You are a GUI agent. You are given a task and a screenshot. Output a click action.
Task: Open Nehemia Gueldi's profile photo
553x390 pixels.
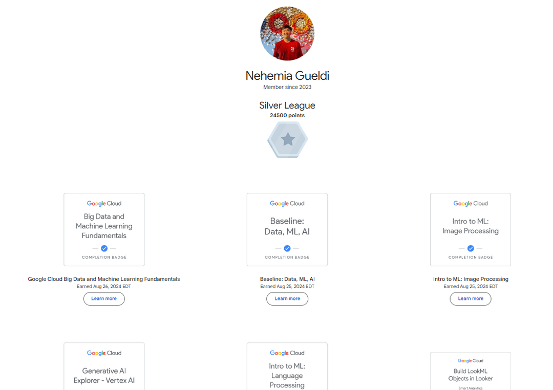pyautogui.click(x=287, y=33)
